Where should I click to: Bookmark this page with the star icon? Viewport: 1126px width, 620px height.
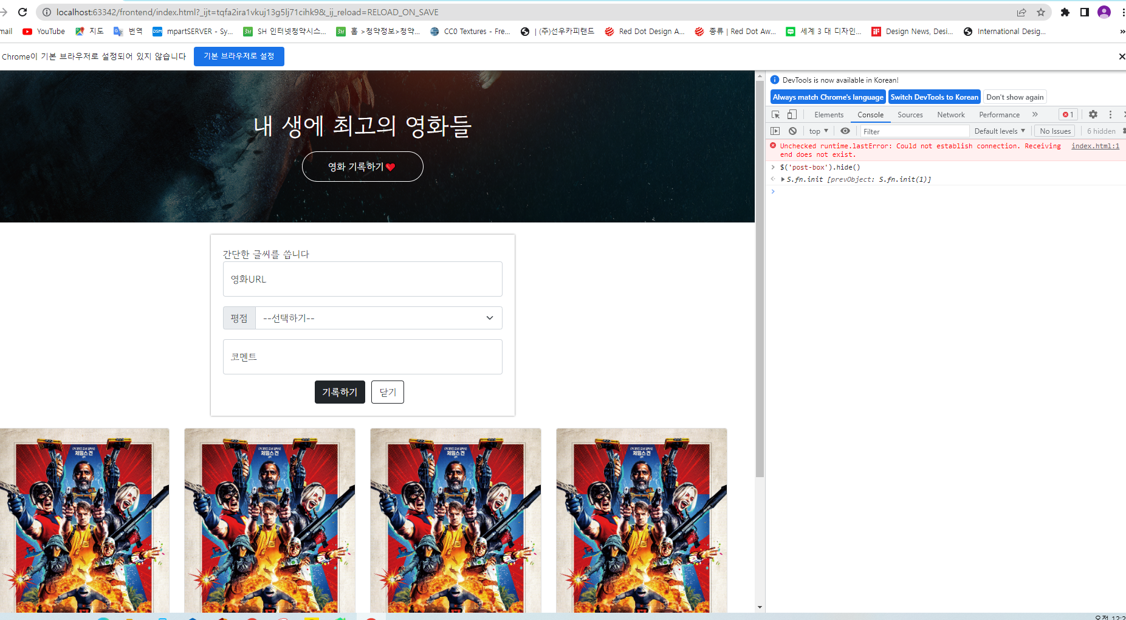[1041, 12]
